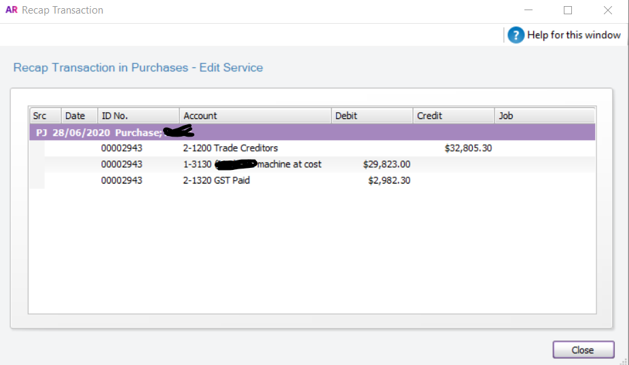Select the 2-1200 Trade Creditors account text
The height and width of the screenshot is (365, 629).
point(230,148)
